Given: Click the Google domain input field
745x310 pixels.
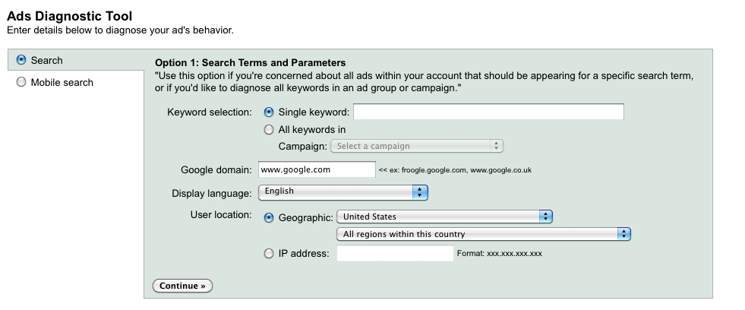Looking at the screenshot, I should point(317,169).
